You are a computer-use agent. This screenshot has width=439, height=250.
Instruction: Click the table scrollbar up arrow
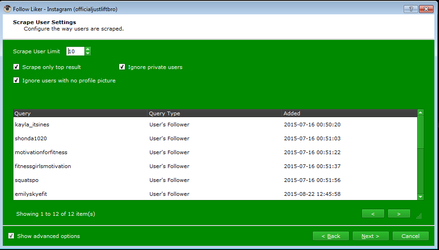(420, 112)
